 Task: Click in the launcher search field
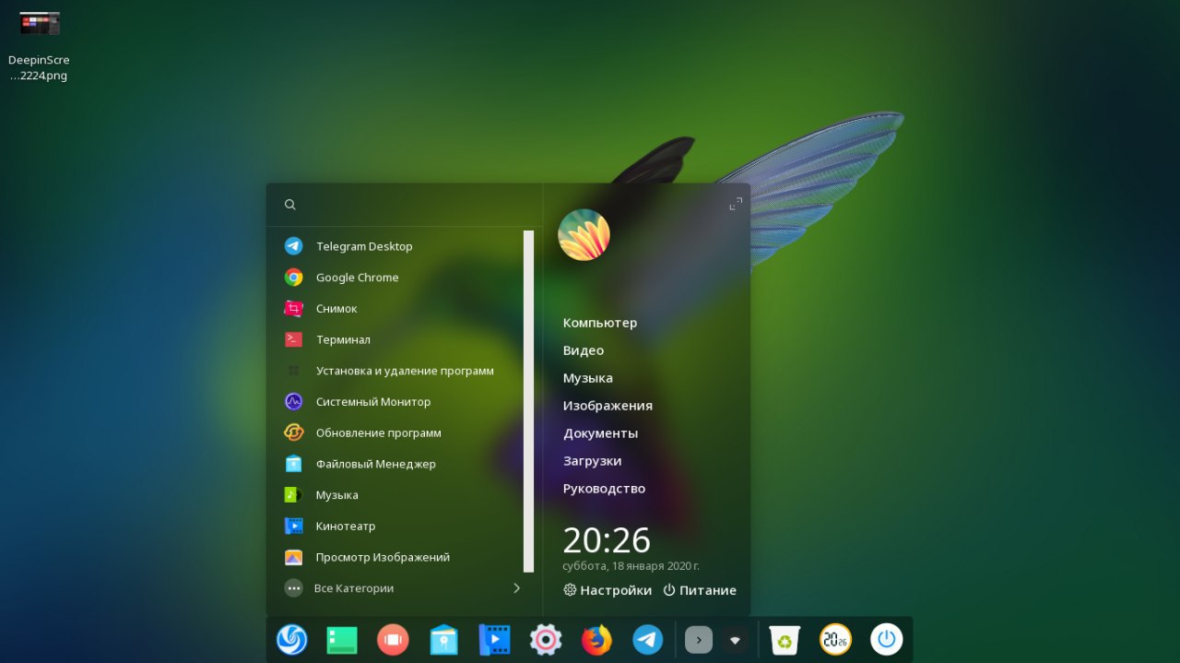click(406, 205)
